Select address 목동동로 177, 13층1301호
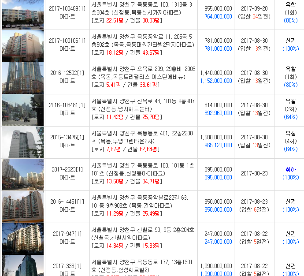 click(x=142, y=266)
